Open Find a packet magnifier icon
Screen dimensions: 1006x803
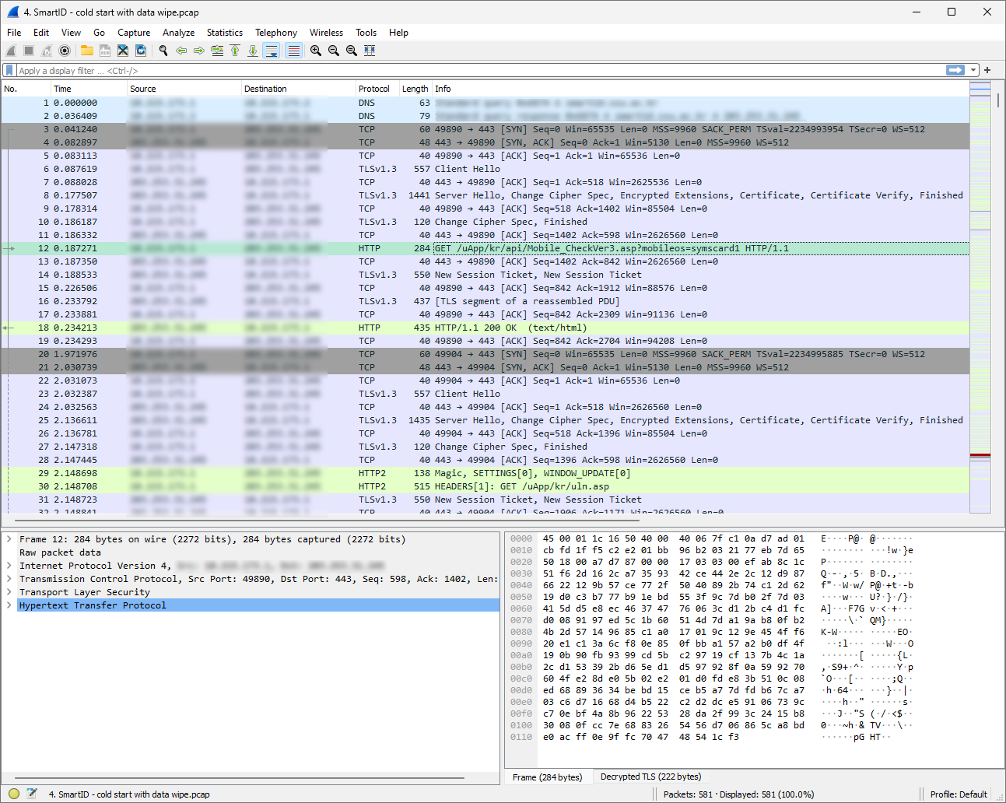point(163,51)
